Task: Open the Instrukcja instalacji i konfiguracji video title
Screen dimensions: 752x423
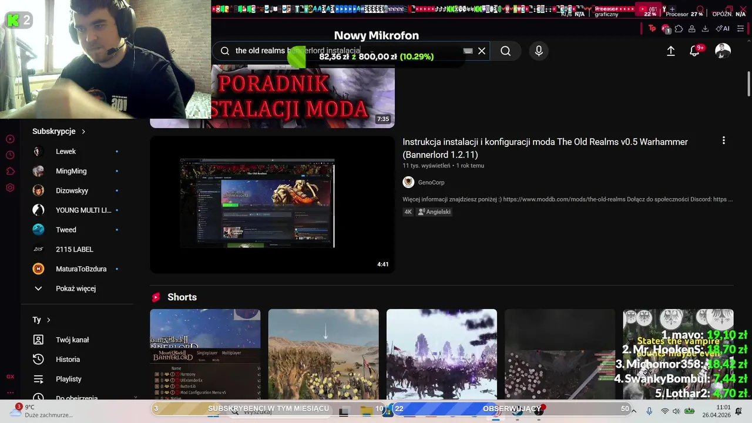Action: pos(545,148)
